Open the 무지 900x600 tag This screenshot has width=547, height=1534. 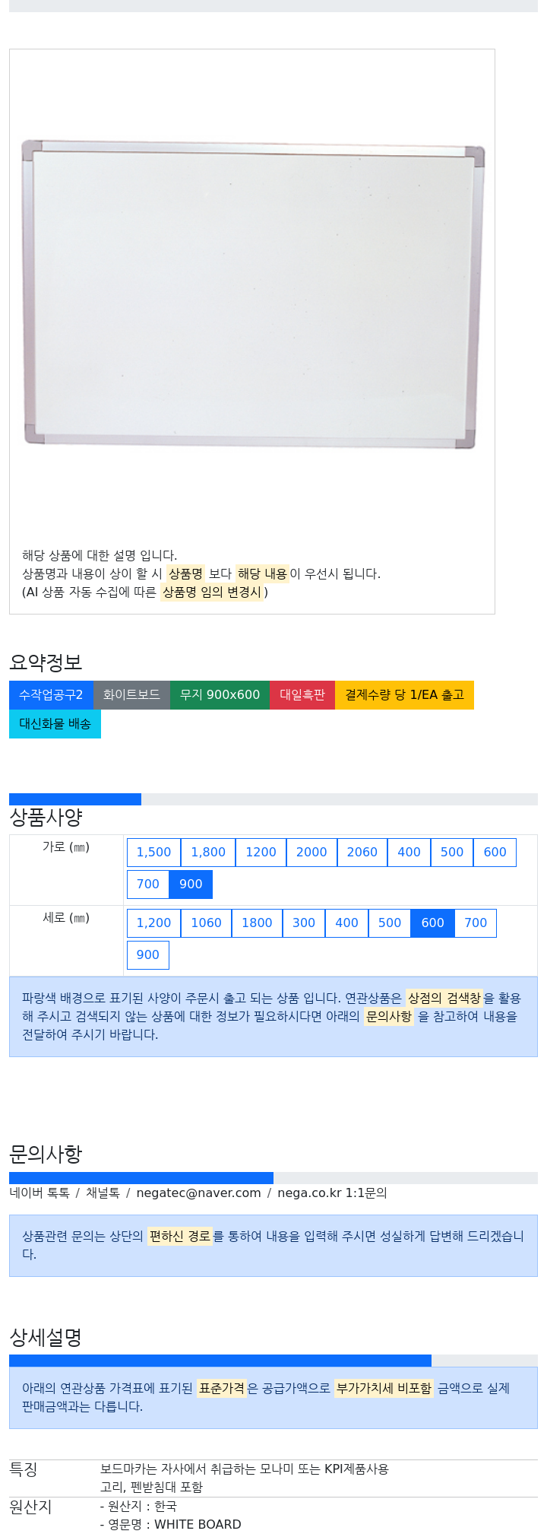tap(220, 695)
